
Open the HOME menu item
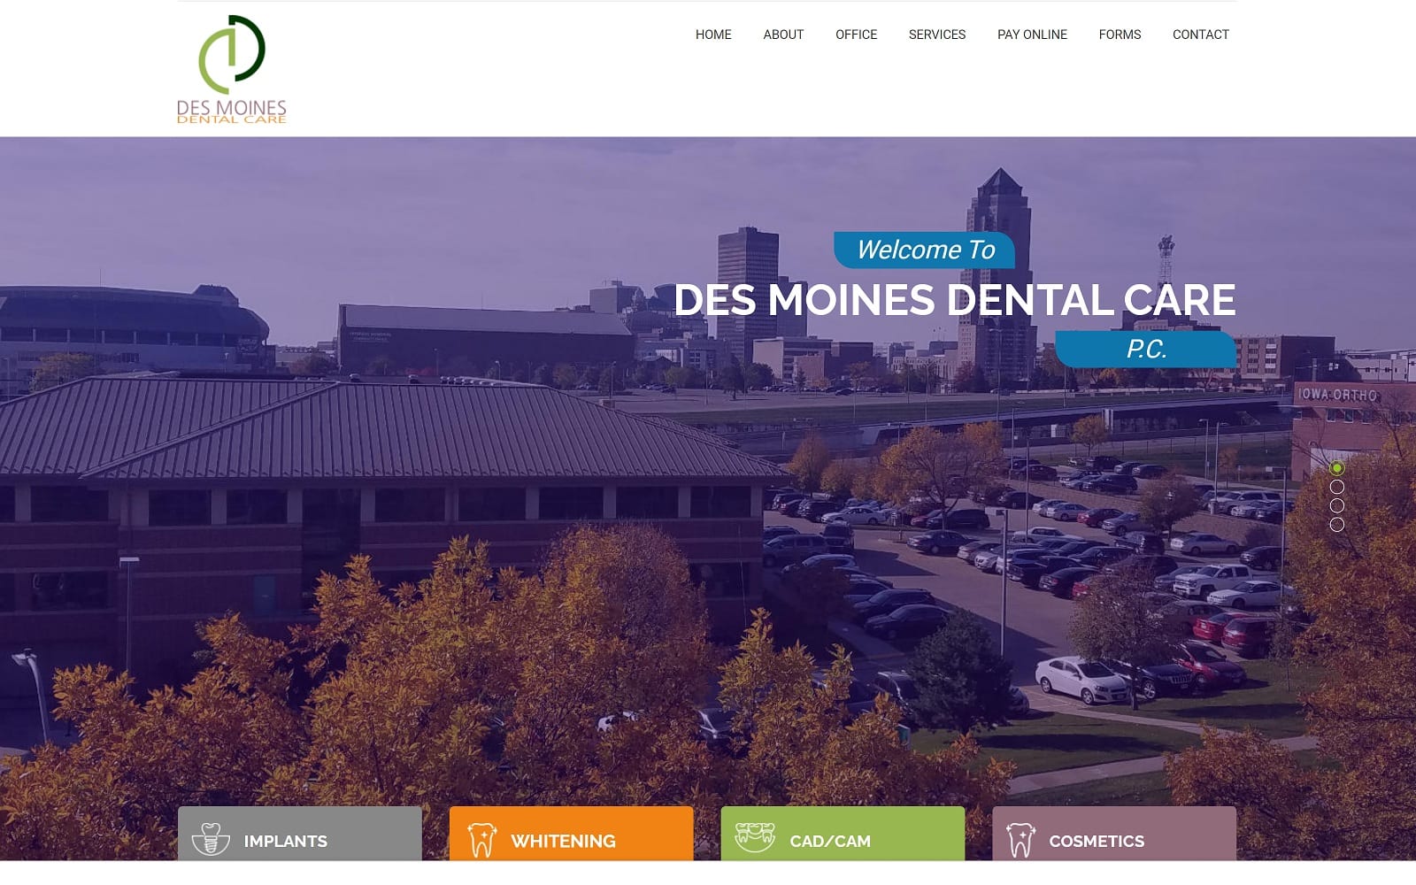pyautogui.click(x=713, y=35)
